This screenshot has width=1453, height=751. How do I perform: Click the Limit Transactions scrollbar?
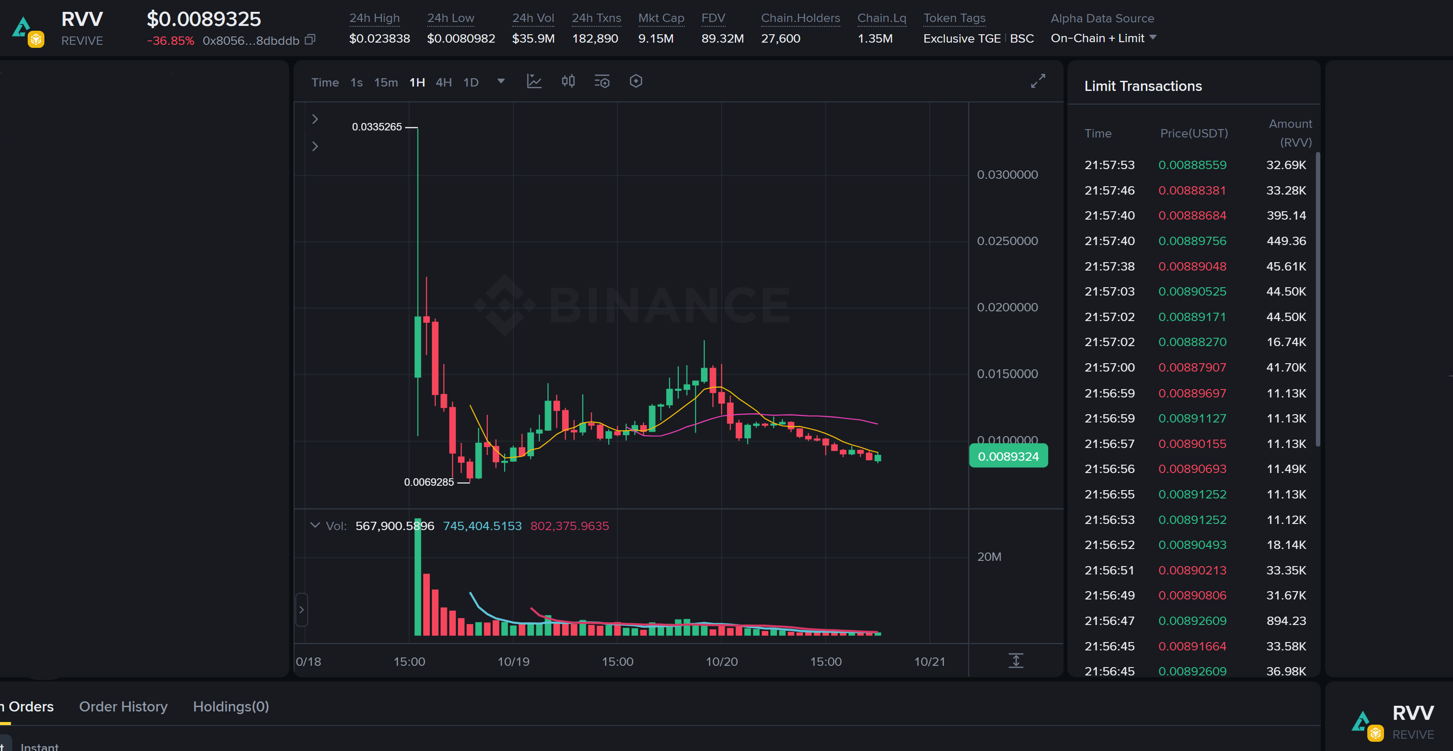[1318, 299]
